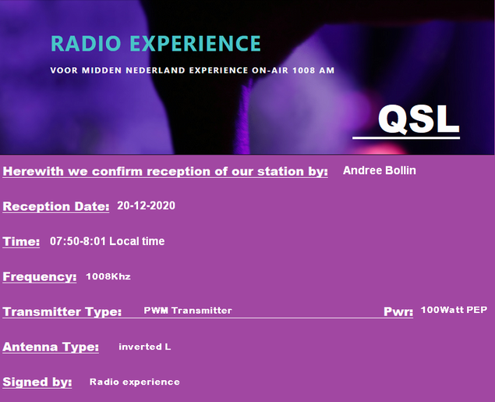Click the Antenna Type label
The height and width of the screenshot is (402, 495).
tap(51, 347)
